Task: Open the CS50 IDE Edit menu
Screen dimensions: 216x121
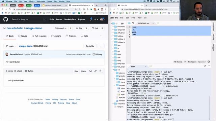Action: point(128,18)
